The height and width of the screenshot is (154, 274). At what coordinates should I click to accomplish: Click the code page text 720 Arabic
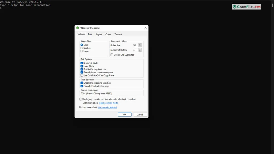(97, 94)
